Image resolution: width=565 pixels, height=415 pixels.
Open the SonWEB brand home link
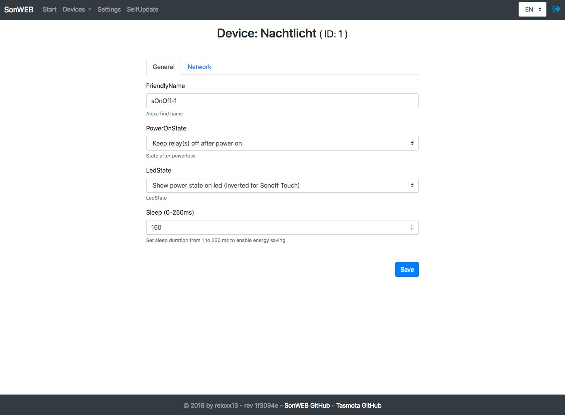point(19,9)
